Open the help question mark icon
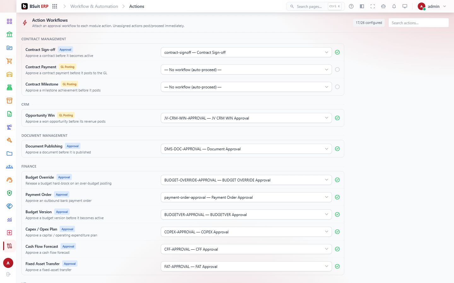Screen dimensions: 454x283 [351, 6]
